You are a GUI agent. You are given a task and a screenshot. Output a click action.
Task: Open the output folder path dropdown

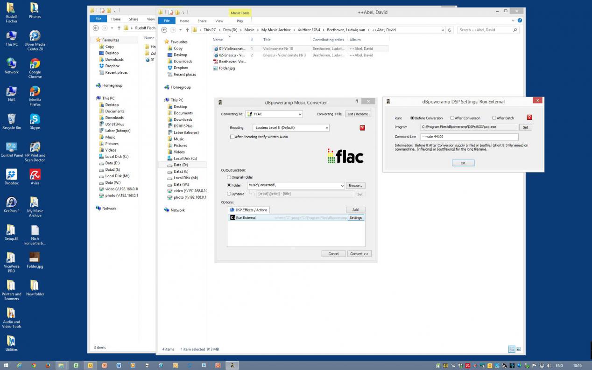pos(342,186)
